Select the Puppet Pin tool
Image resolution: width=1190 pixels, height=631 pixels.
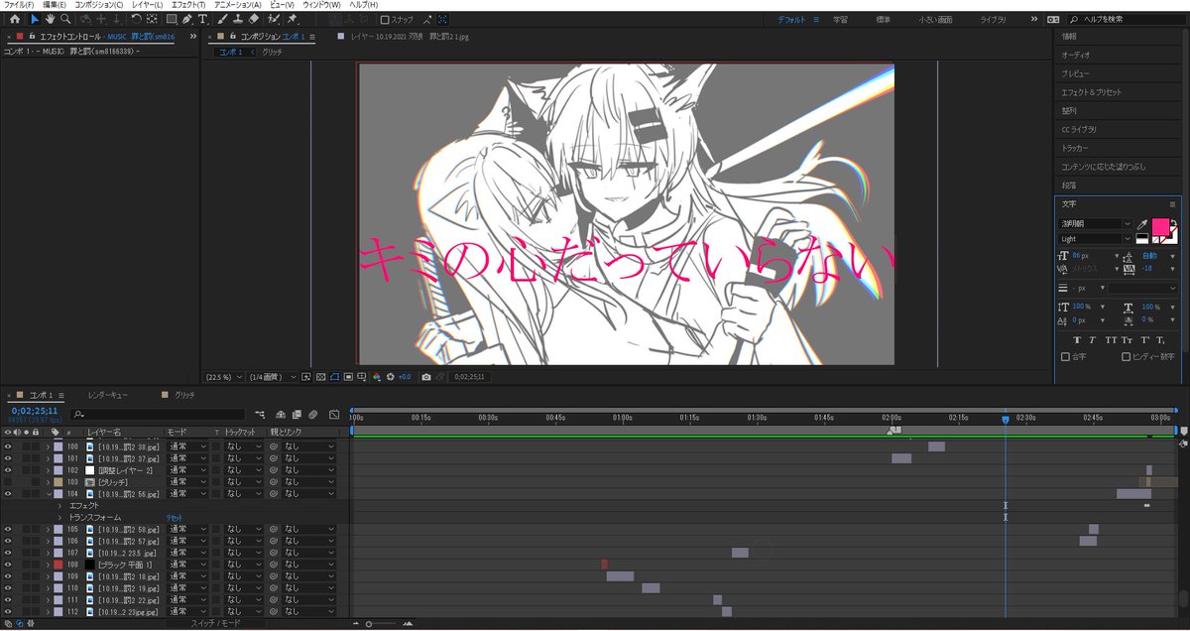coord(293,19)
